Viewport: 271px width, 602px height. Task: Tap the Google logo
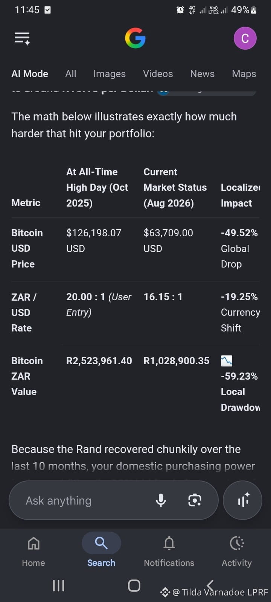(135, 38)
